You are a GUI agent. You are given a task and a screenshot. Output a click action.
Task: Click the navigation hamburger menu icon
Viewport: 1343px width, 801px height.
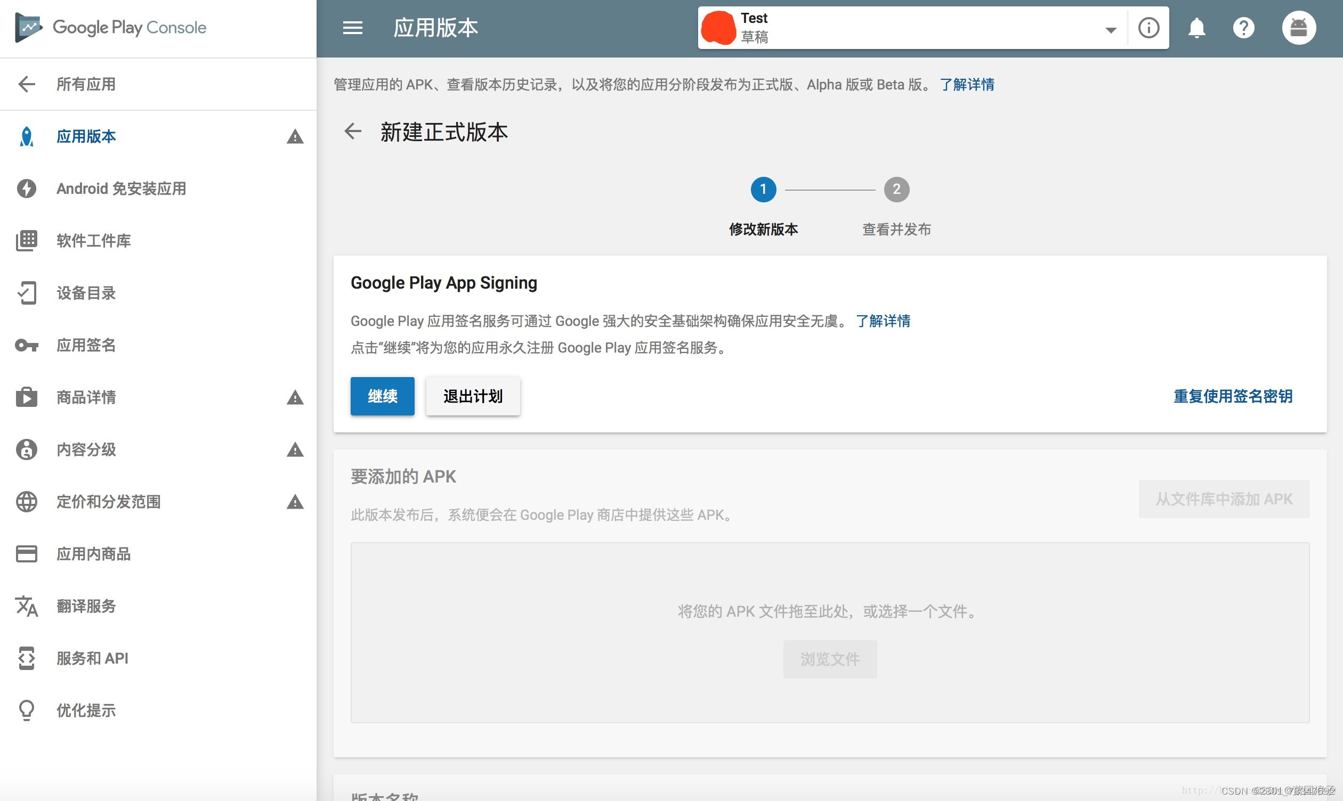tap(353, 28)
